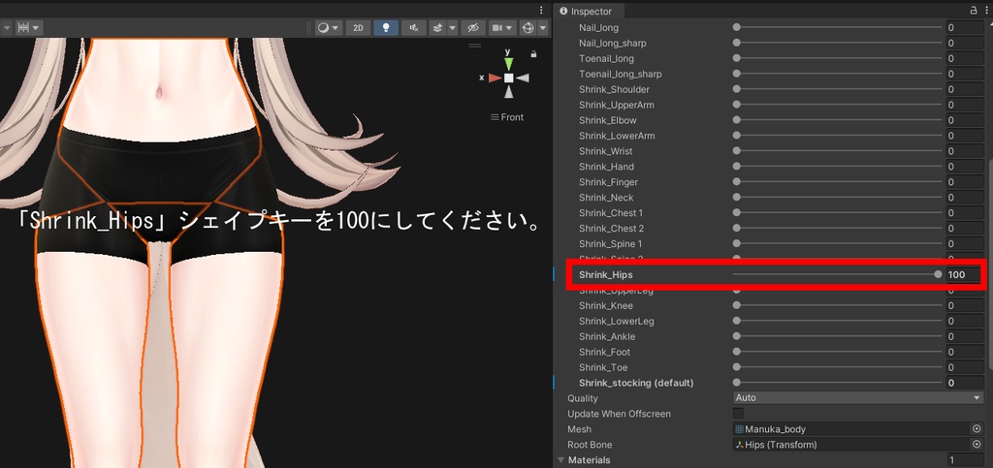
Task: Lock the Inspector panel
Action: pos(974,10)
